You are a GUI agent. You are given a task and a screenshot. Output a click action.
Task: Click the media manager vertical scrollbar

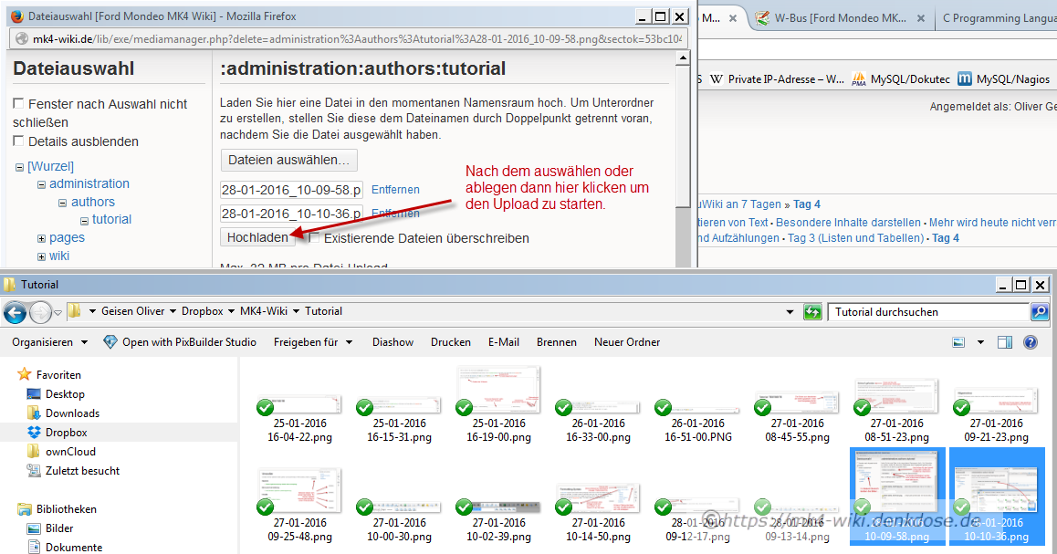point(682,137)
